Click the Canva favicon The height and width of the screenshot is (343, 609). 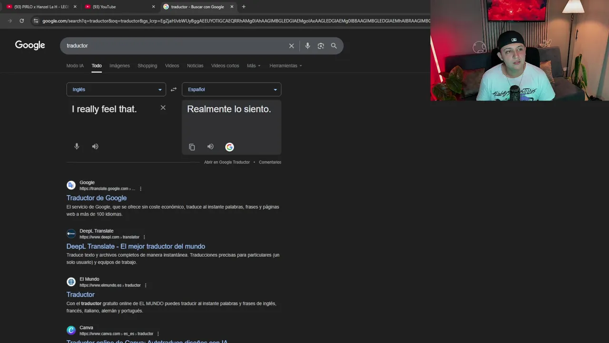pos(71,330)
